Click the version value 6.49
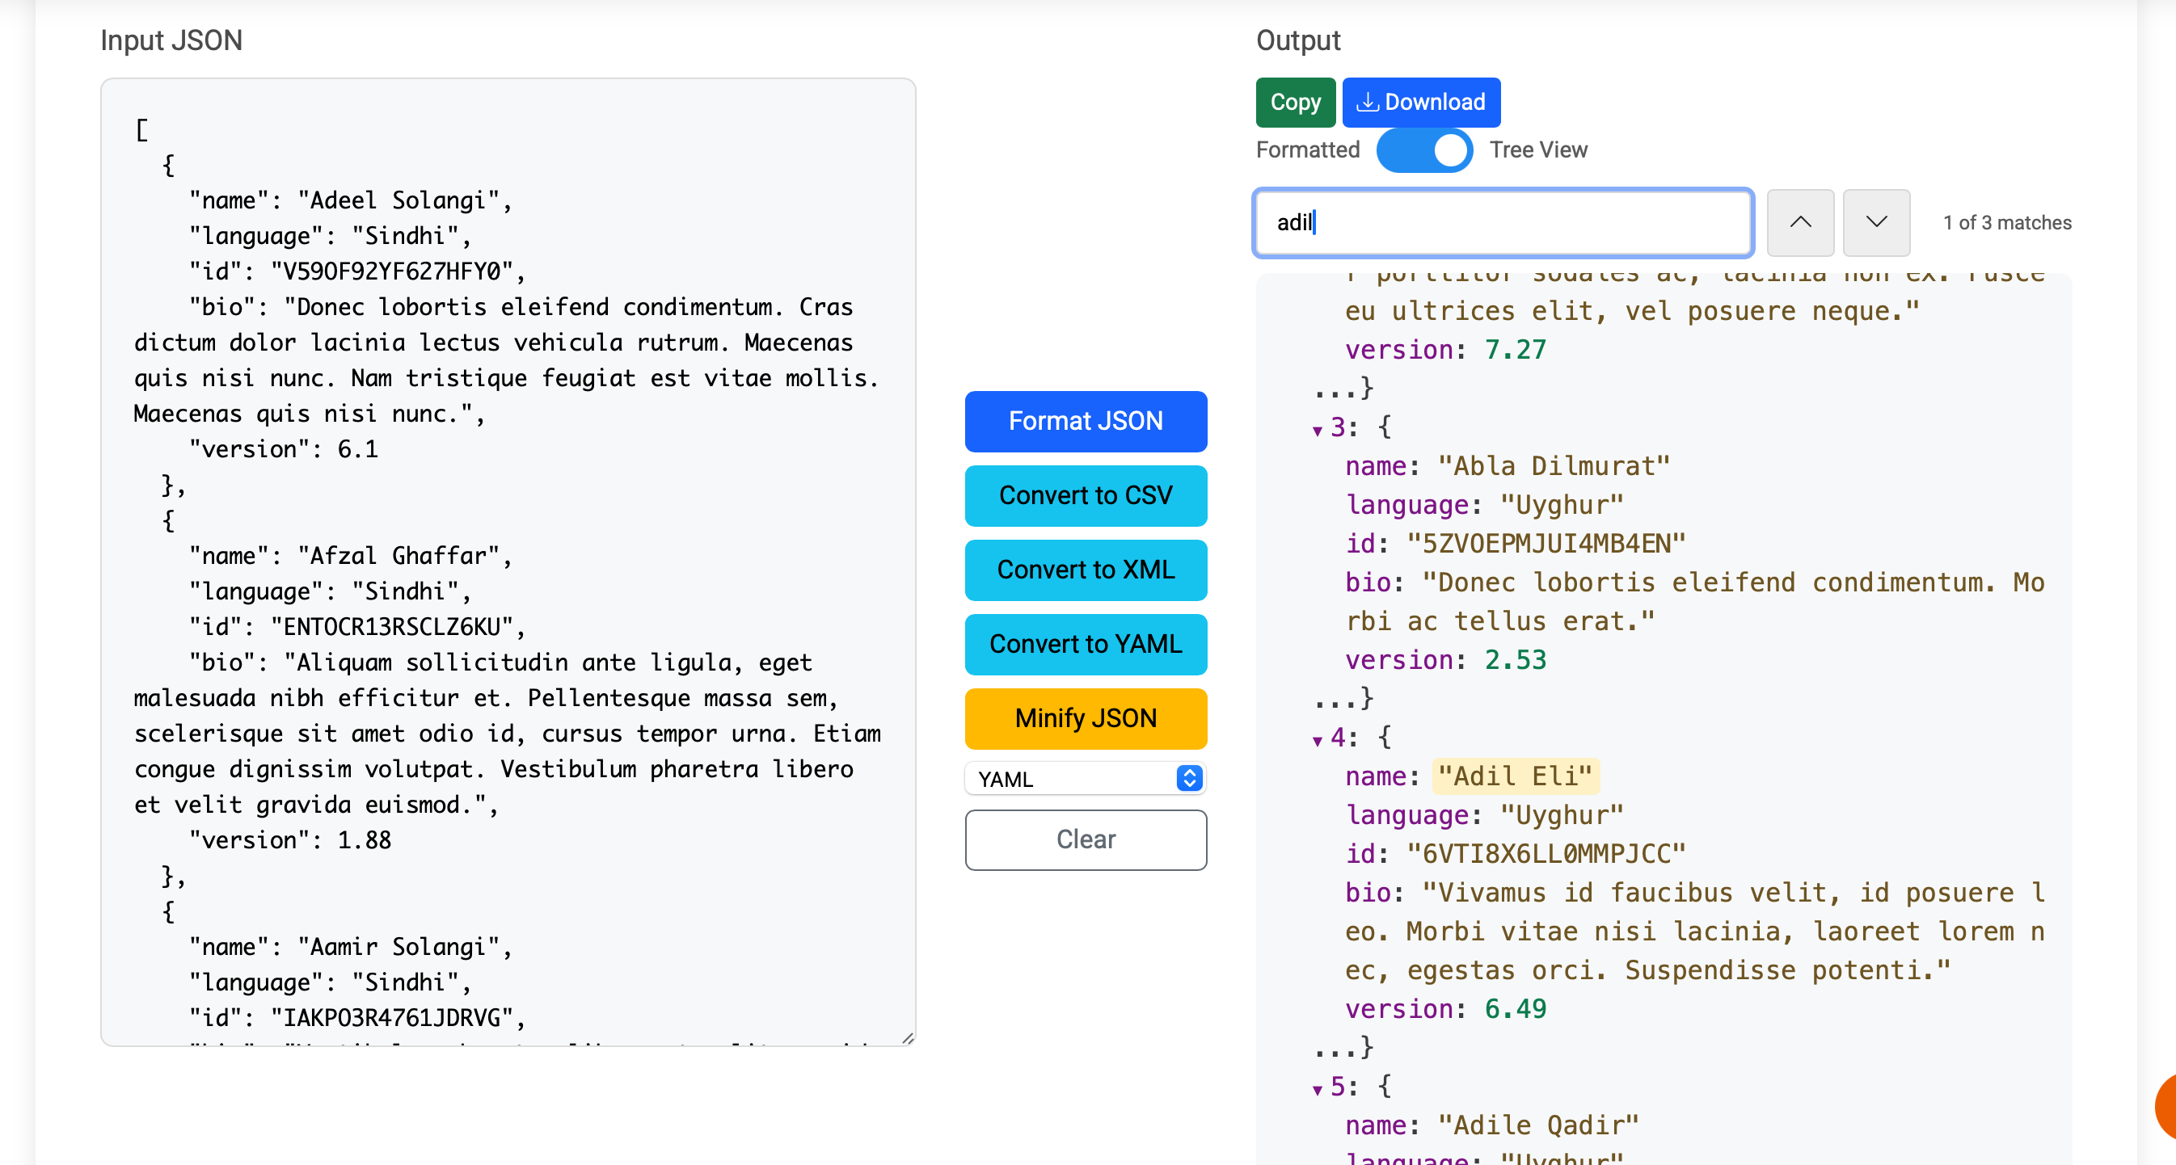The width and height of the screenshot is (2176, 1165). pyautogui.click(x=1516, y=1009)
